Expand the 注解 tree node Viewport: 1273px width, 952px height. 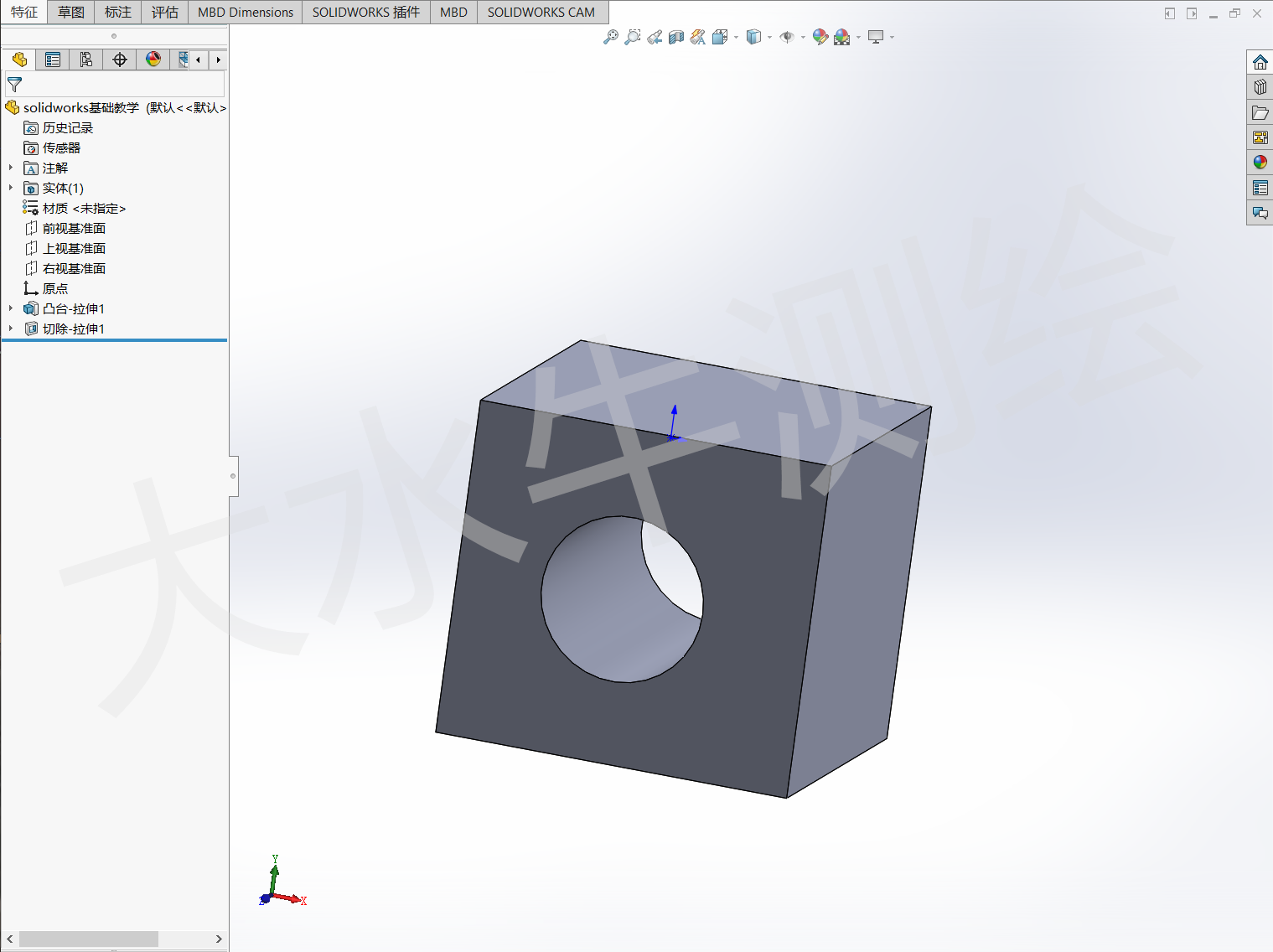tap(11, 168)
